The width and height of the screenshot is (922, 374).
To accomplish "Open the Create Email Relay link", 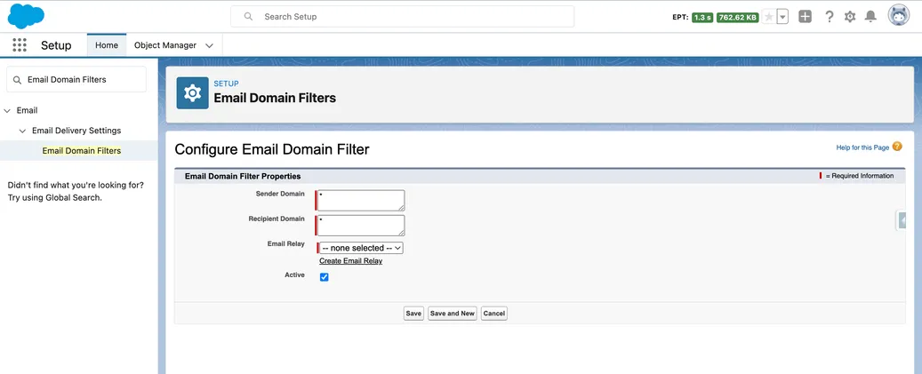I will coord(351,261).
